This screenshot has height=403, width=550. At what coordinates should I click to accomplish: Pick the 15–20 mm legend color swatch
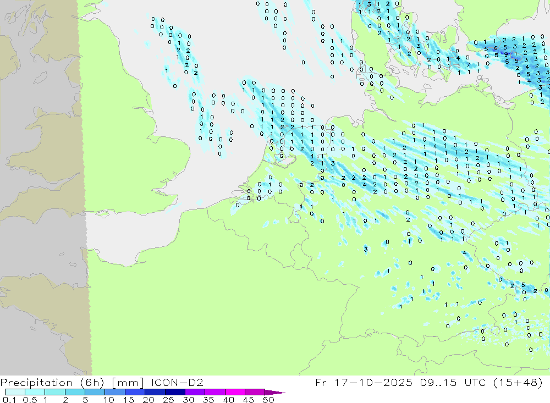[135, 392]
